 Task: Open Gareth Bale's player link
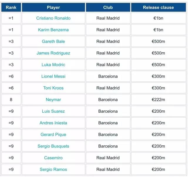53,42
